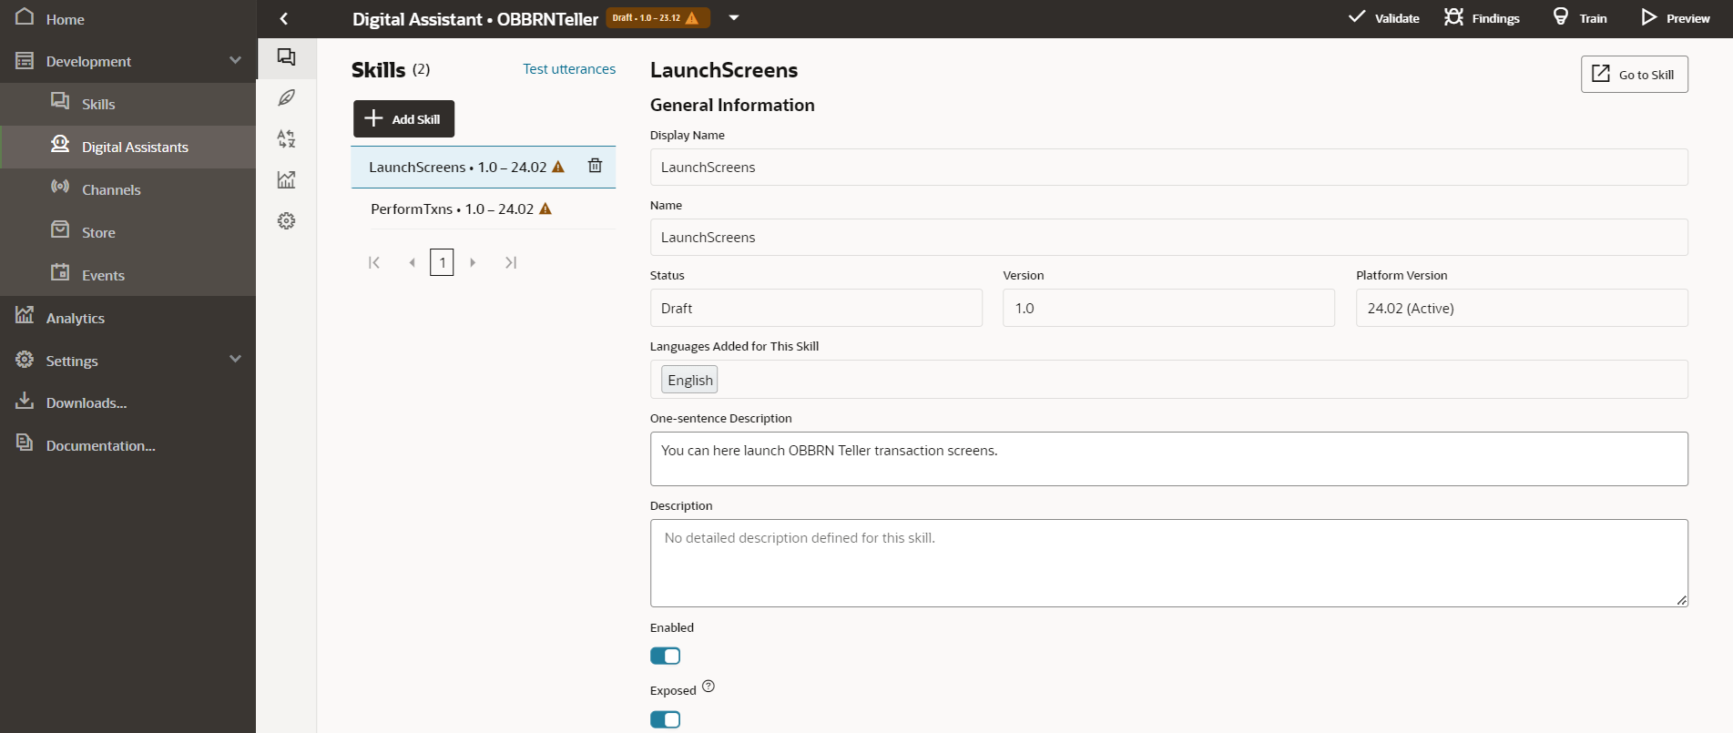Open the version dropdown next to draft badge
The height and width of the screenshot is (733, 1733).
734,18
